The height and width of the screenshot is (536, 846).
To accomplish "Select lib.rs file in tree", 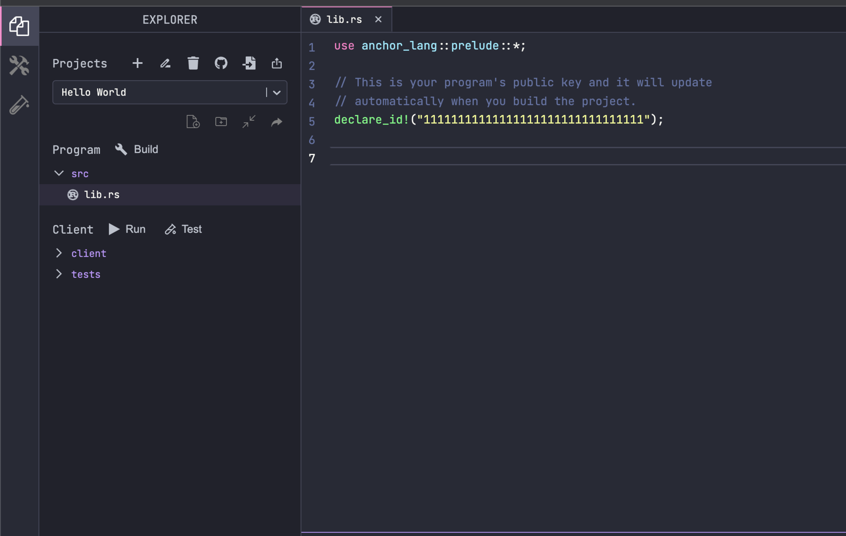I will (170, 194).
